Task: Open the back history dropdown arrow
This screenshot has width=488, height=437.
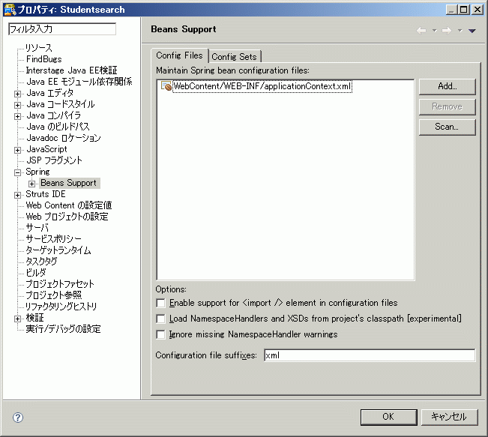Action: tap(435, 31)
